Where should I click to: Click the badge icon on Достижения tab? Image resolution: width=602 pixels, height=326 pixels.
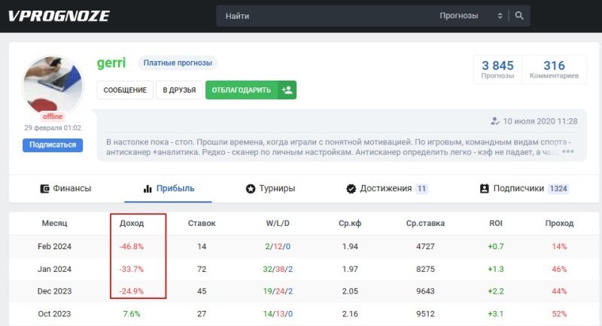pyautogui.click(x=351, y=188)
